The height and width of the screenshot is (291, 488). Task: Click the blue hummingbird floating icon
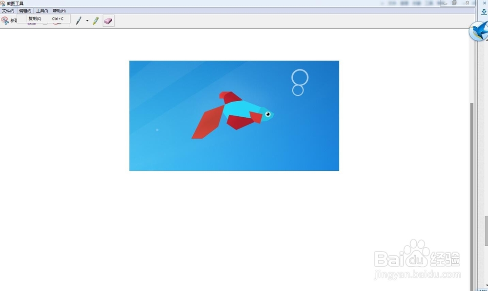[479, 31]
